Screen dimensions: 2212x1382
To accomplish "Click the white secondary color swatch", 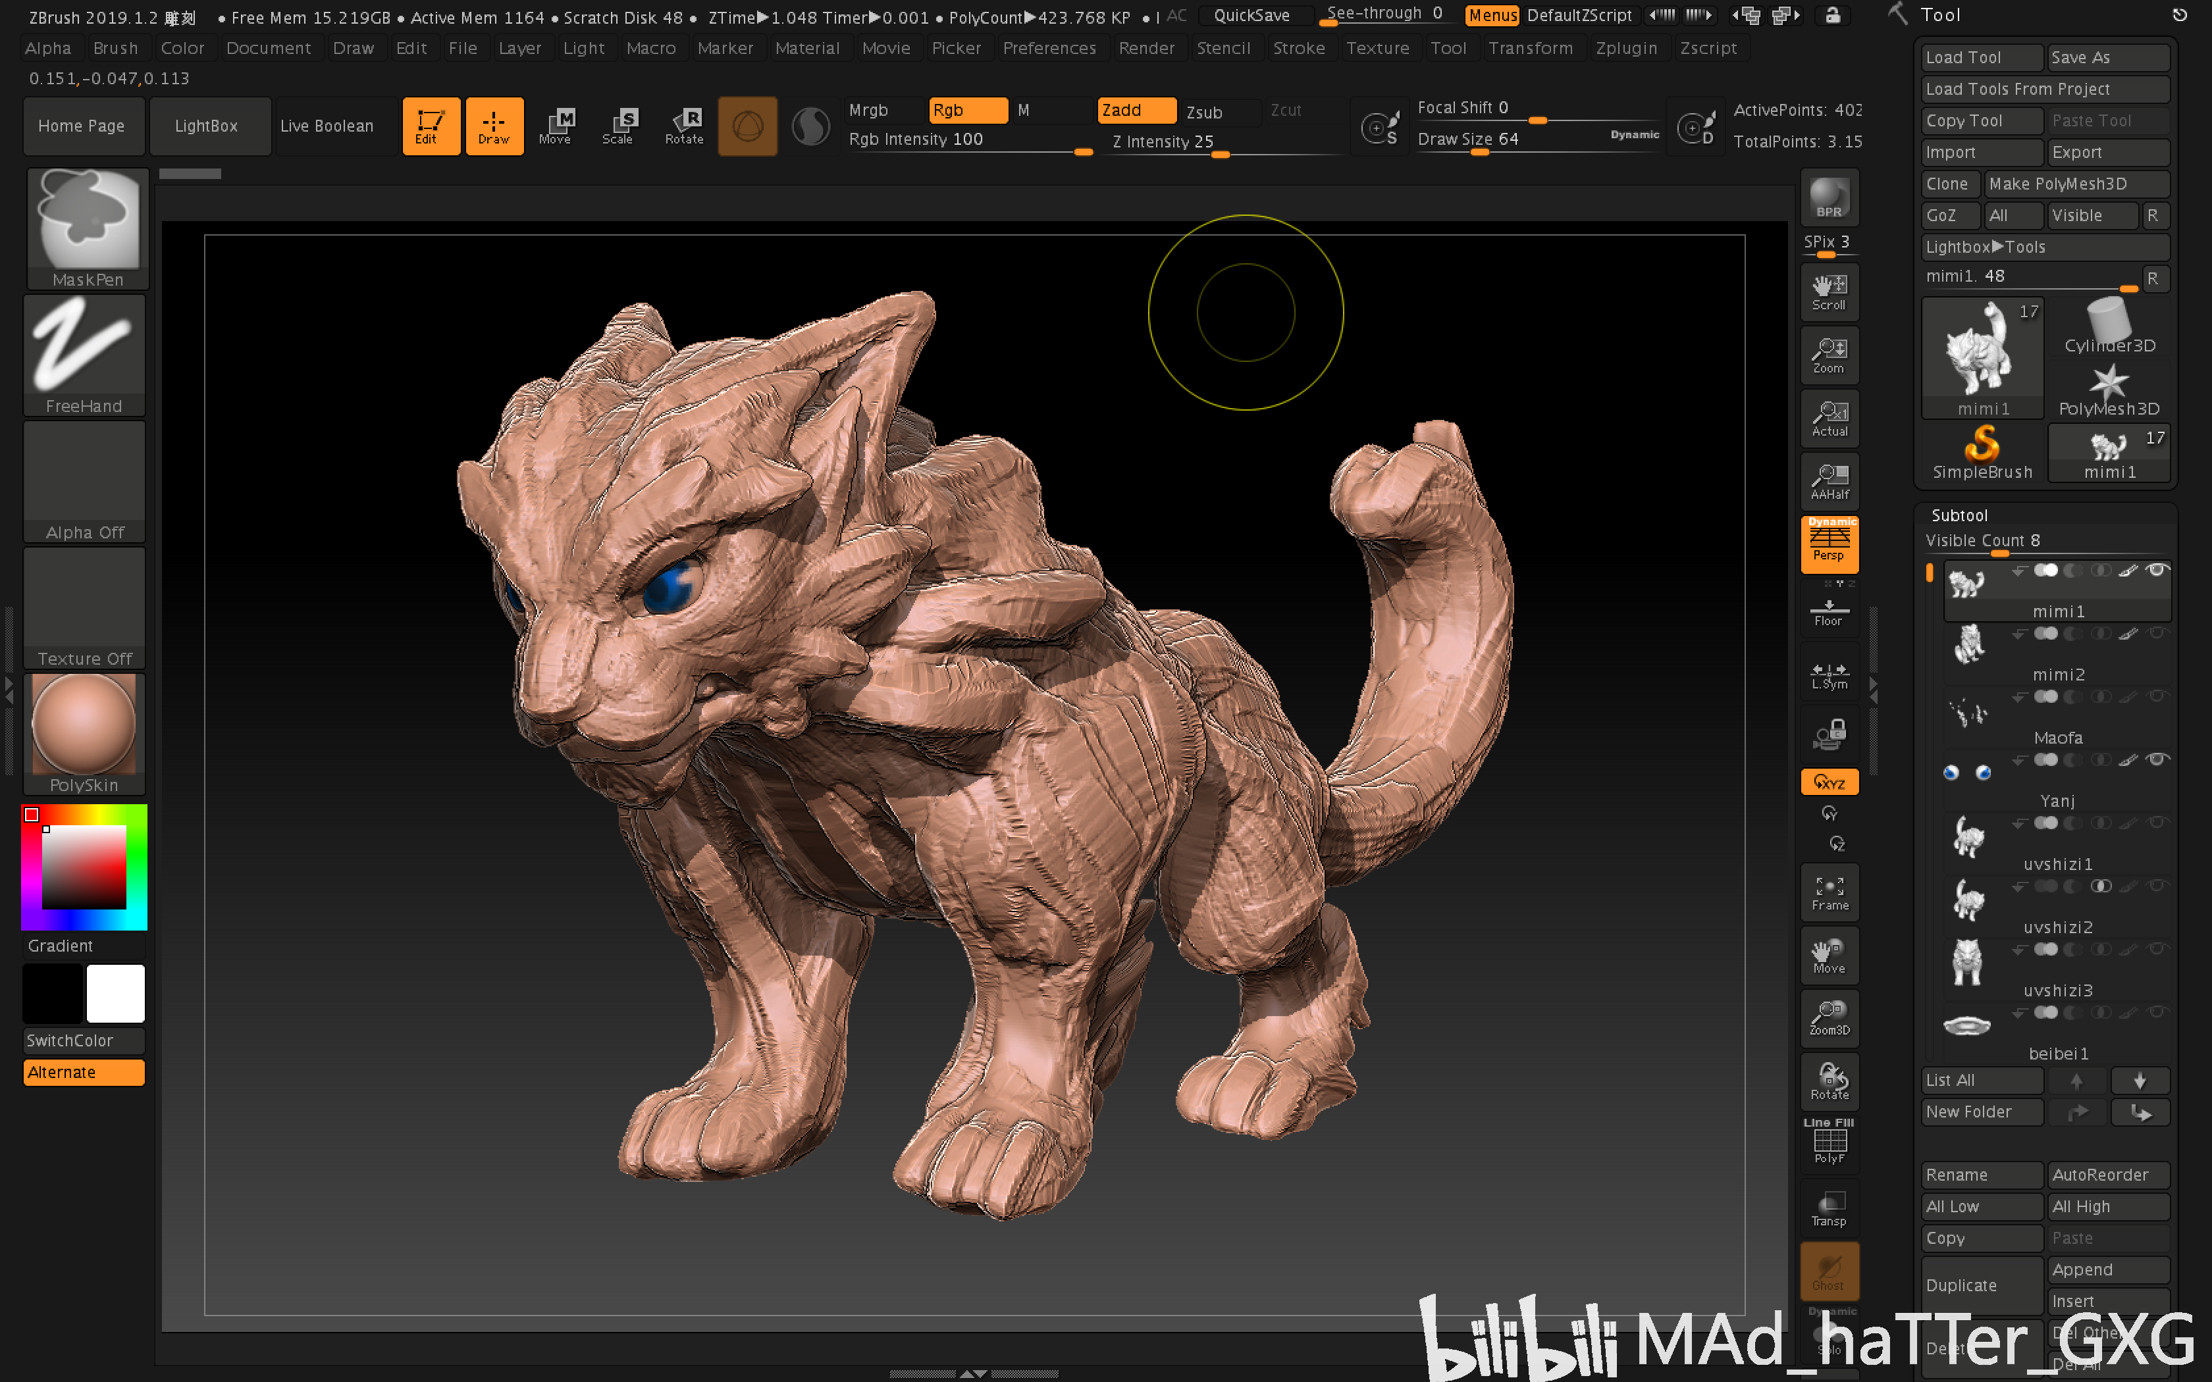I will 115,994.
